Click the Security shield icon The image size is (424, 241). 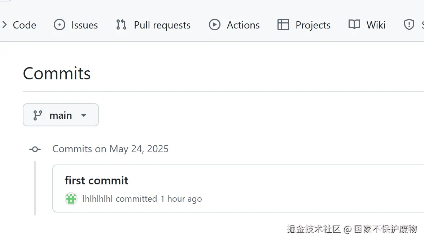(409, 25)
